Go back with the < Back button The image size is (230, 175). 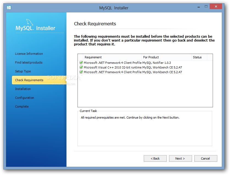[155, 158]
